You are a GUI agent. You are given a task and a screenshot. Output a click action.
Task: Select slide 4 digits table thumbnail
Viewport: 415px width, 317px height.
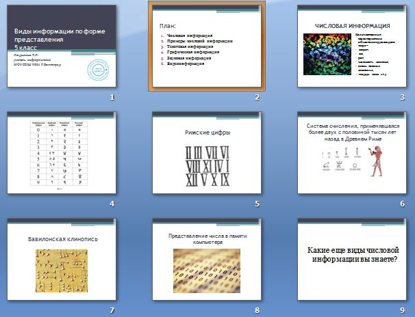(62, 152)
